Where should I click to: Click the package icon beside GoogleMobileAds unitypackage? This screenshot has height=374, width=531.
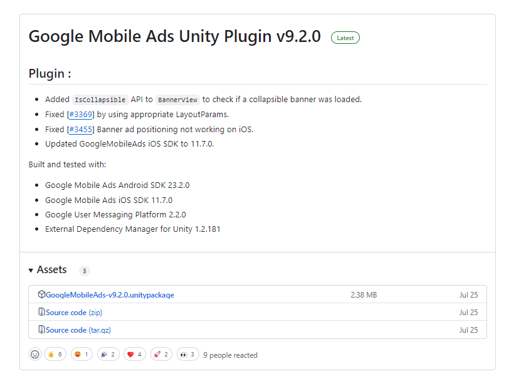click(41, 294)
